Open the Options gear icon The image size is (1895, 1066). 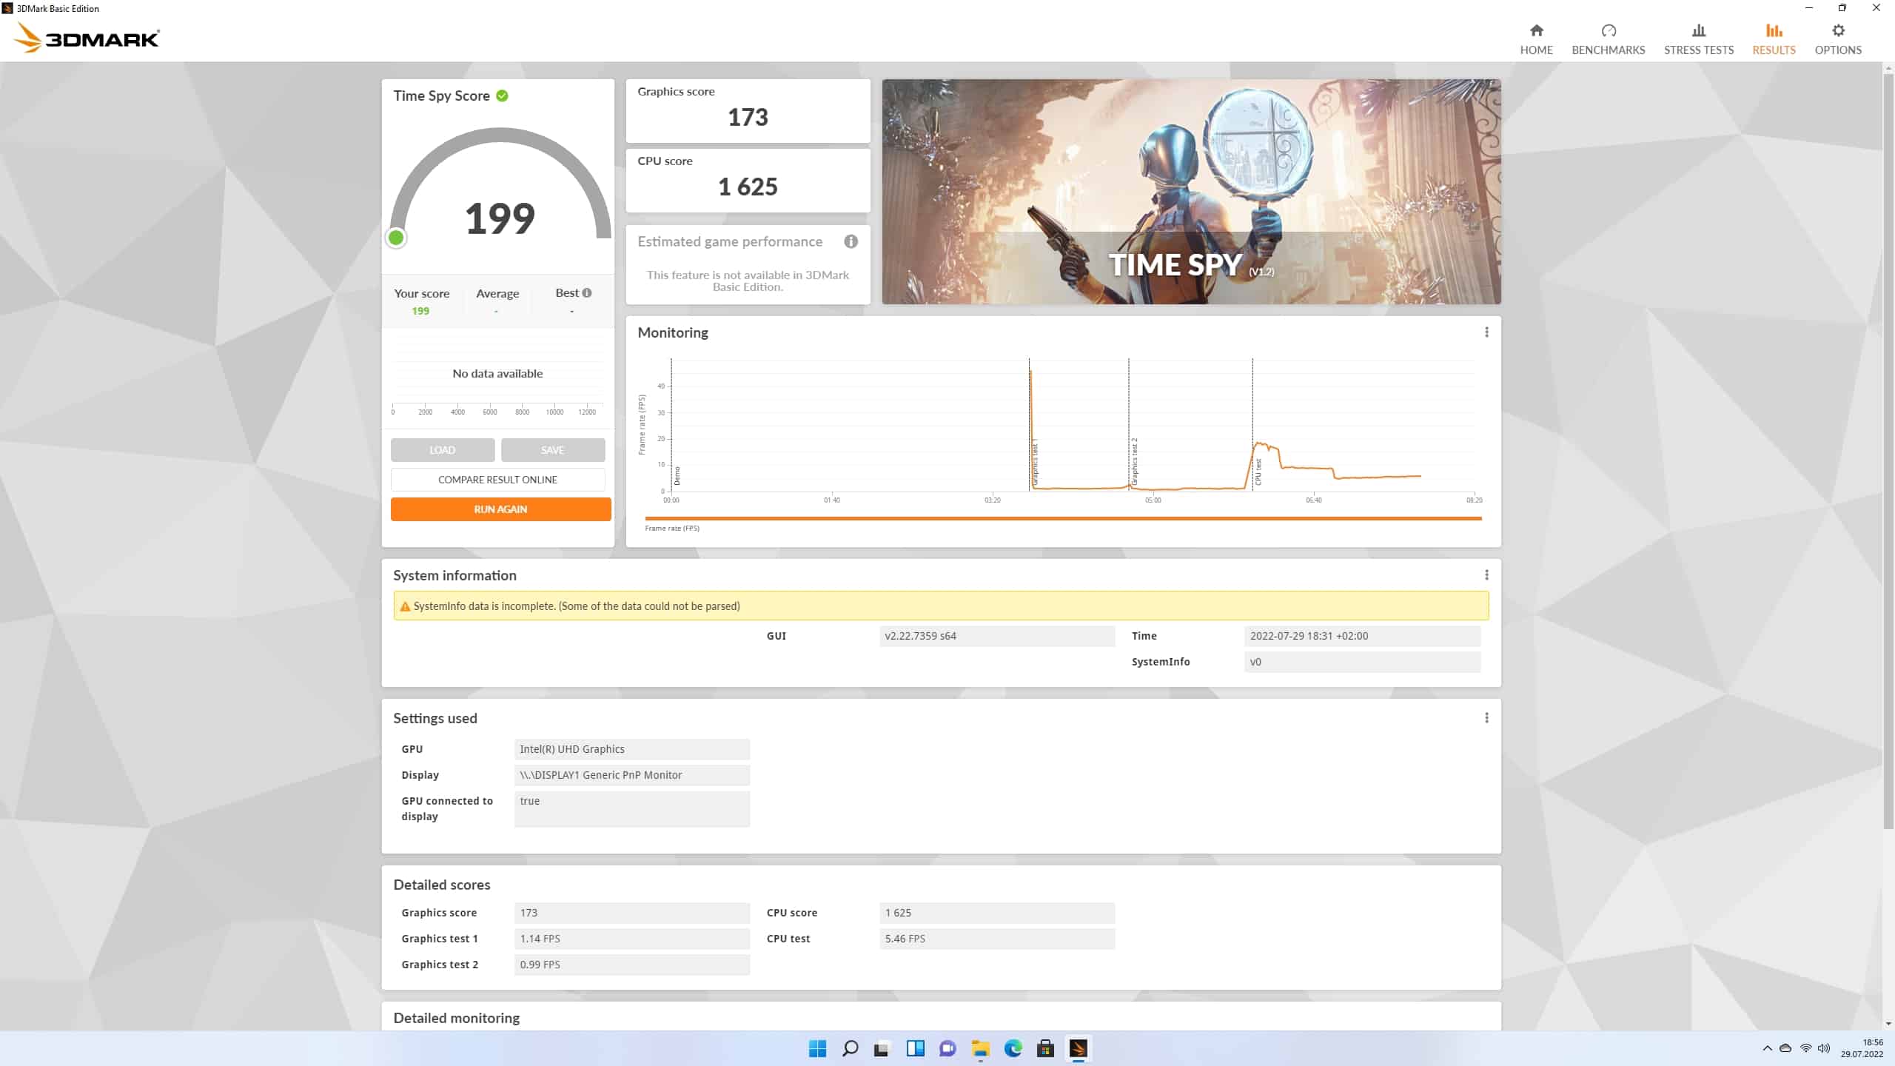click(1837, 31)
